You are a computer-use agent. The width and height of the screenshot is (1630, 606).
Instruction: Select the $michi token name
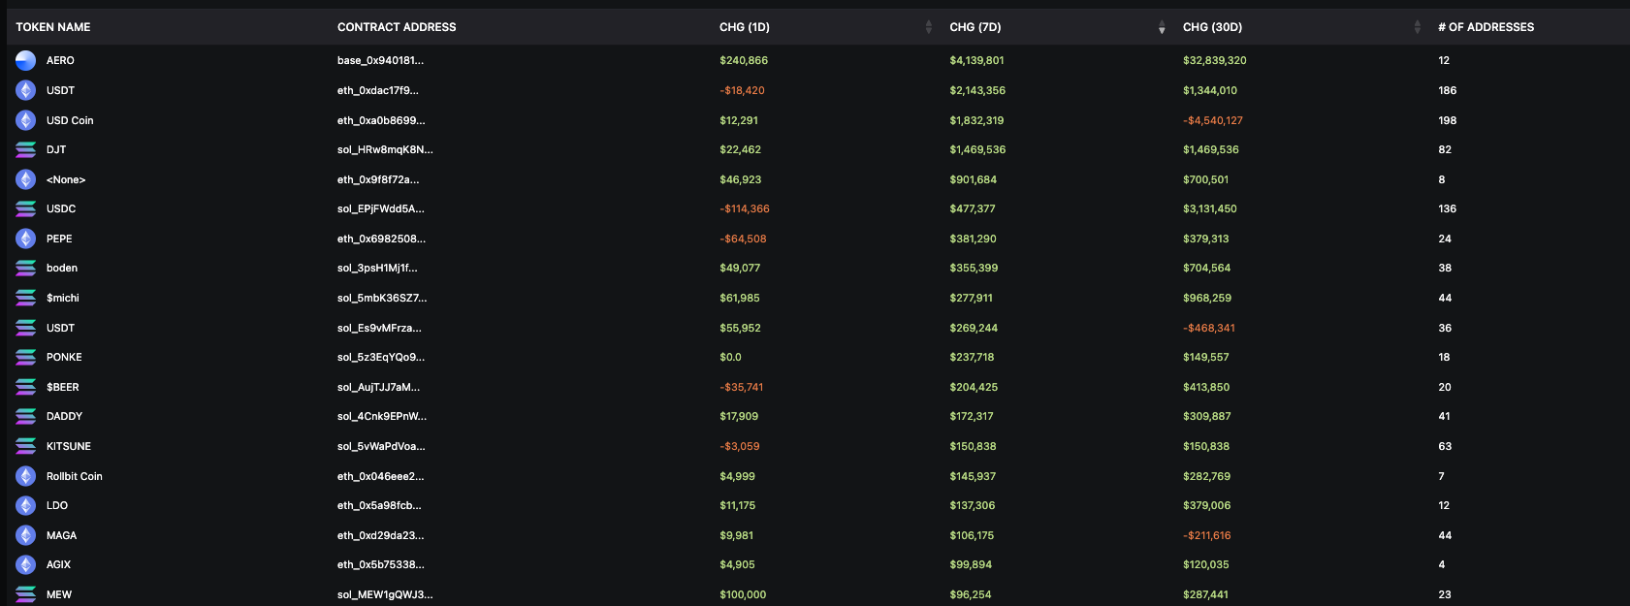tap(63, 298)
